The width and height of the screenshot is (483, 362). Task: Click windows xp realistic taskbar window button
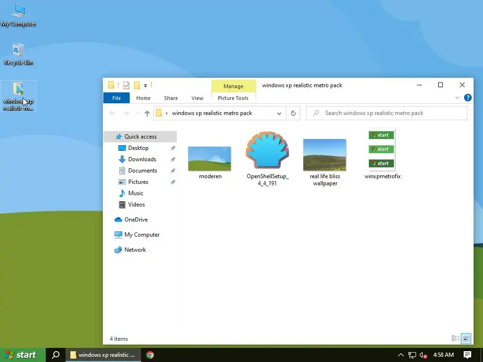pos(103,355)
